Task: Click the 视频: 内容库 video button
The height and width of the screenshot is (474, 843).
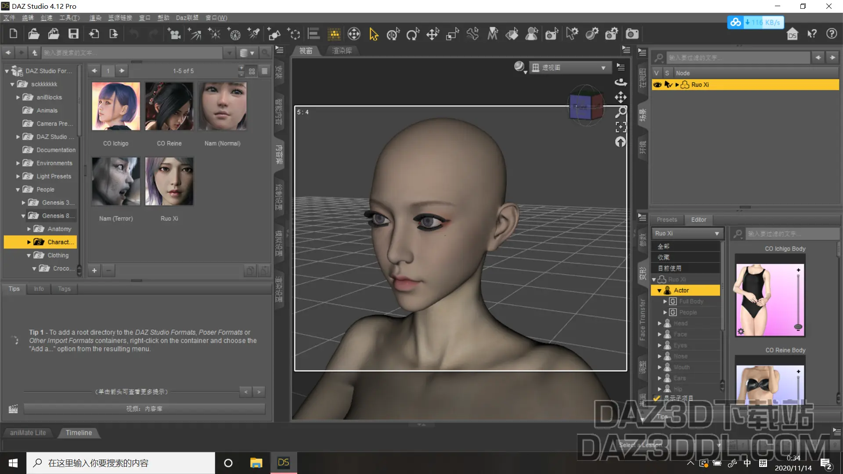Action: pos(144,409)
